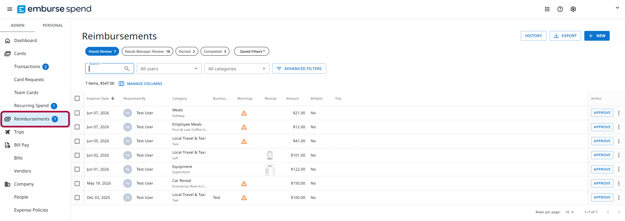Image resolution: width=625 pixels, height=221 pixels.
Task: Select checkbox for Dec 03, 2025 row
Action: pyautogui.click(x=77, y=198)
